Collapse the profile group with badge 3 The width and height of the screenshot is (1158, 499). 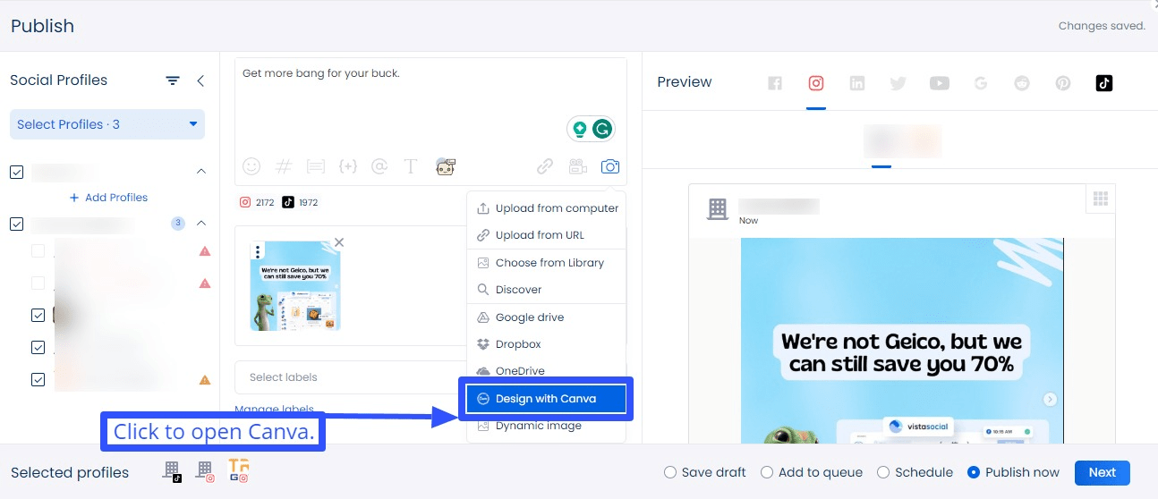tap(200, 224)
